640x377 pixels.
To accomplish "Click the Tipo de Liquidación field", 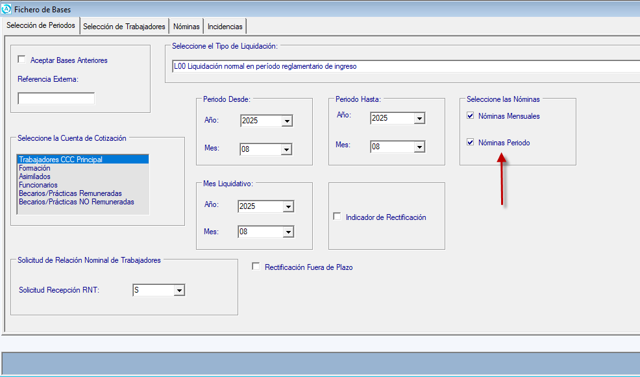I will point(402,66).
